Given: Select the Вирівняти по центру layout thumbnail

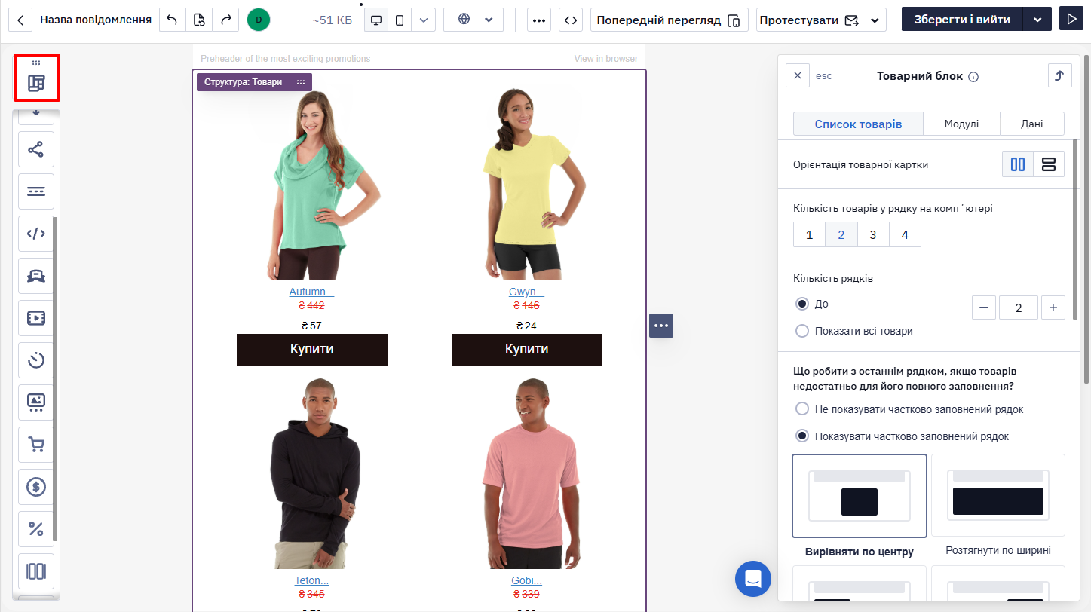Looking at the screenshot, I should pyautogui.click(x=860, y=496).
